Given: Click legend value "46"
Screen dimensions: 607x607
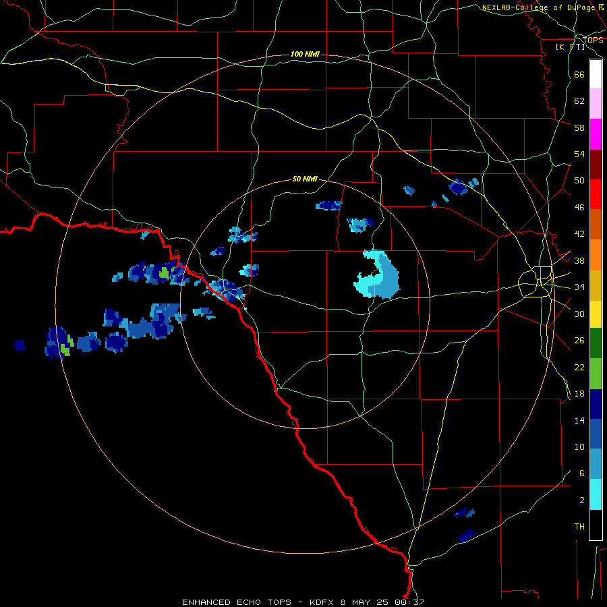Looking at the screenshot, I should (x=579, y=208).
